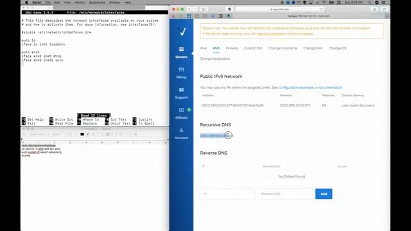
Task: Click the 'iface lo inet loopback' line in nano
Action: click(43, 44)
